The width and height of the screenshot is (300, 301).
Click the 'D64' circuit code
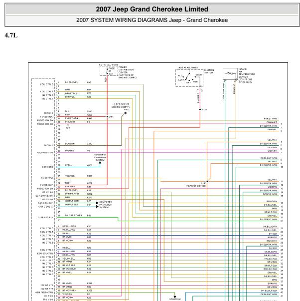(89, 205)
